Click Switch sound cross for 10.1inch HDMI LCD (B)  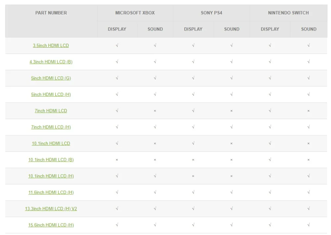pyautogui.click(x=308, y=160)
